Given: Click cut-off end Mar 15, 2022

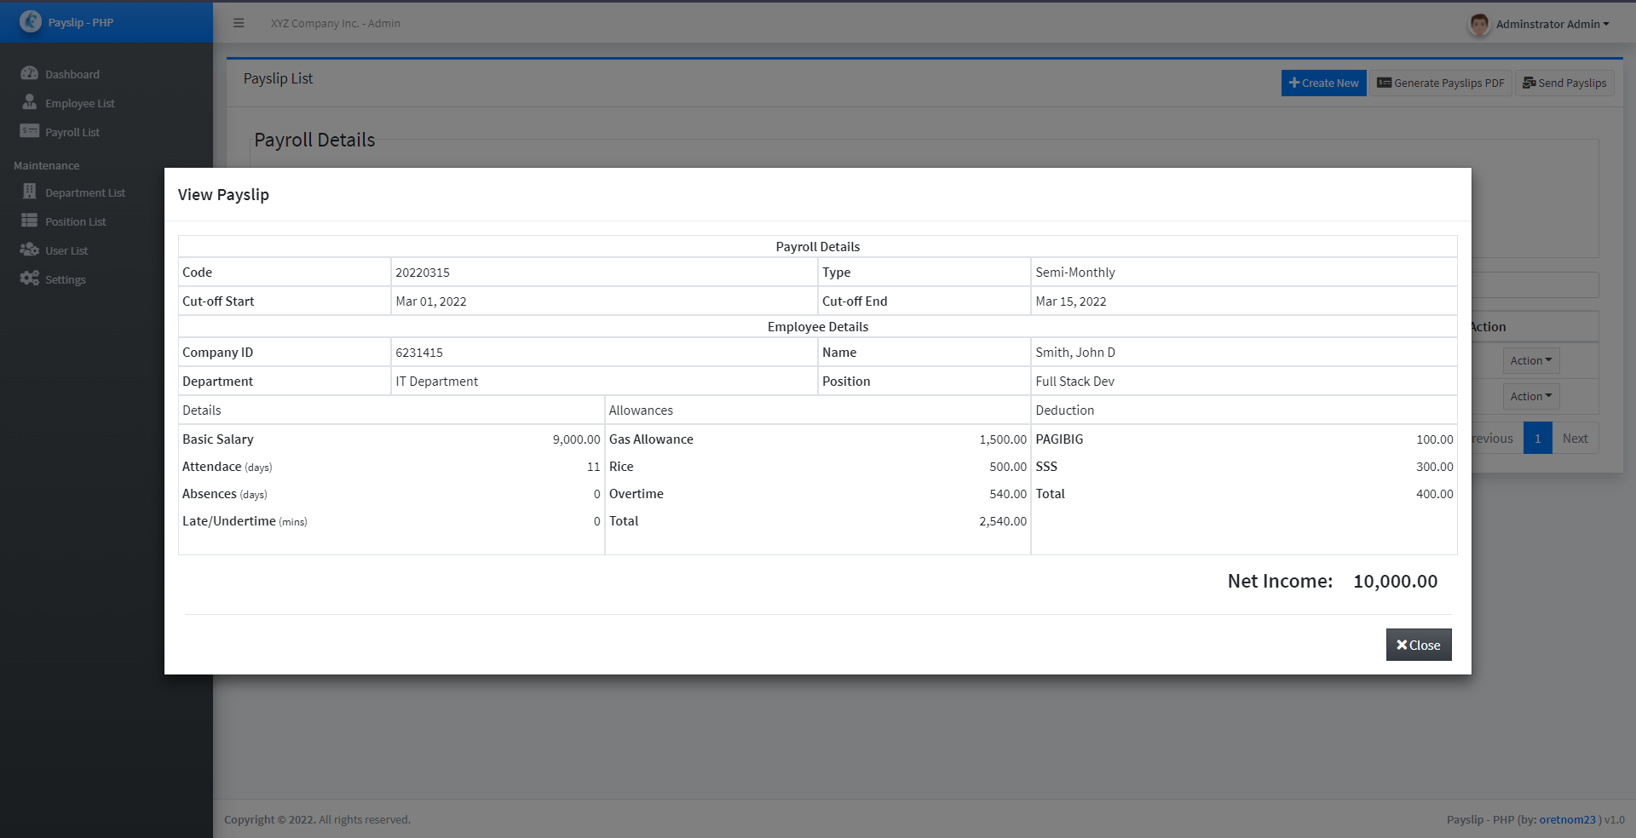Looking at the screenshot, I should 1071,301.
